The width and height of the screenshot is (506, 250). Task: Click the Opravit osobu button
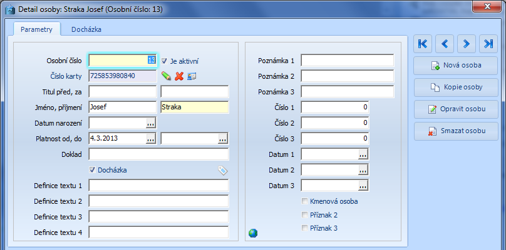[x=456, y=109]
